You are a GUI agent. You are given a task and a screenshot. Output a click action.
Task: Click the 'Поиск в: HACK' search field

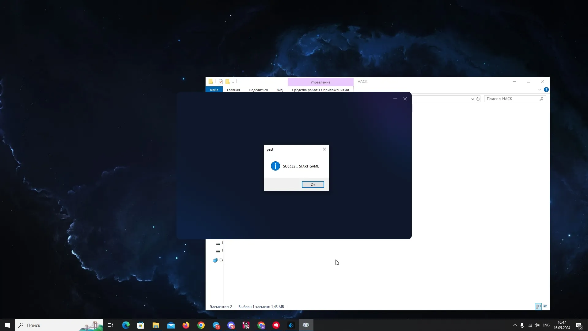pyautogui.click(x=512, y=99)
